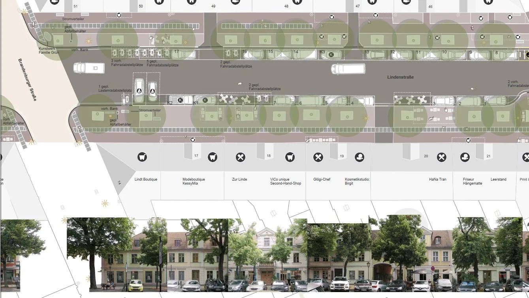529x298 pixels.
Task: Click the K marker on parking space K3
Action: 331,55
